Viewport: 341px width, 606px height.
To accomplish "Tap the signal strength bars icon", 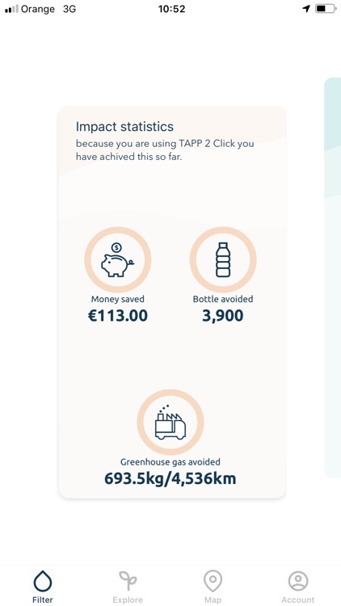I will pyautogui.click(x=11, y=9).
